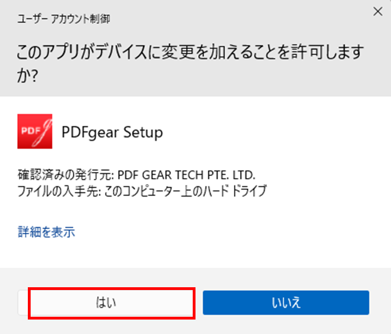Cancel installation with the blue いいえ button
Screen dimensions: 391x334
(286, 303)
